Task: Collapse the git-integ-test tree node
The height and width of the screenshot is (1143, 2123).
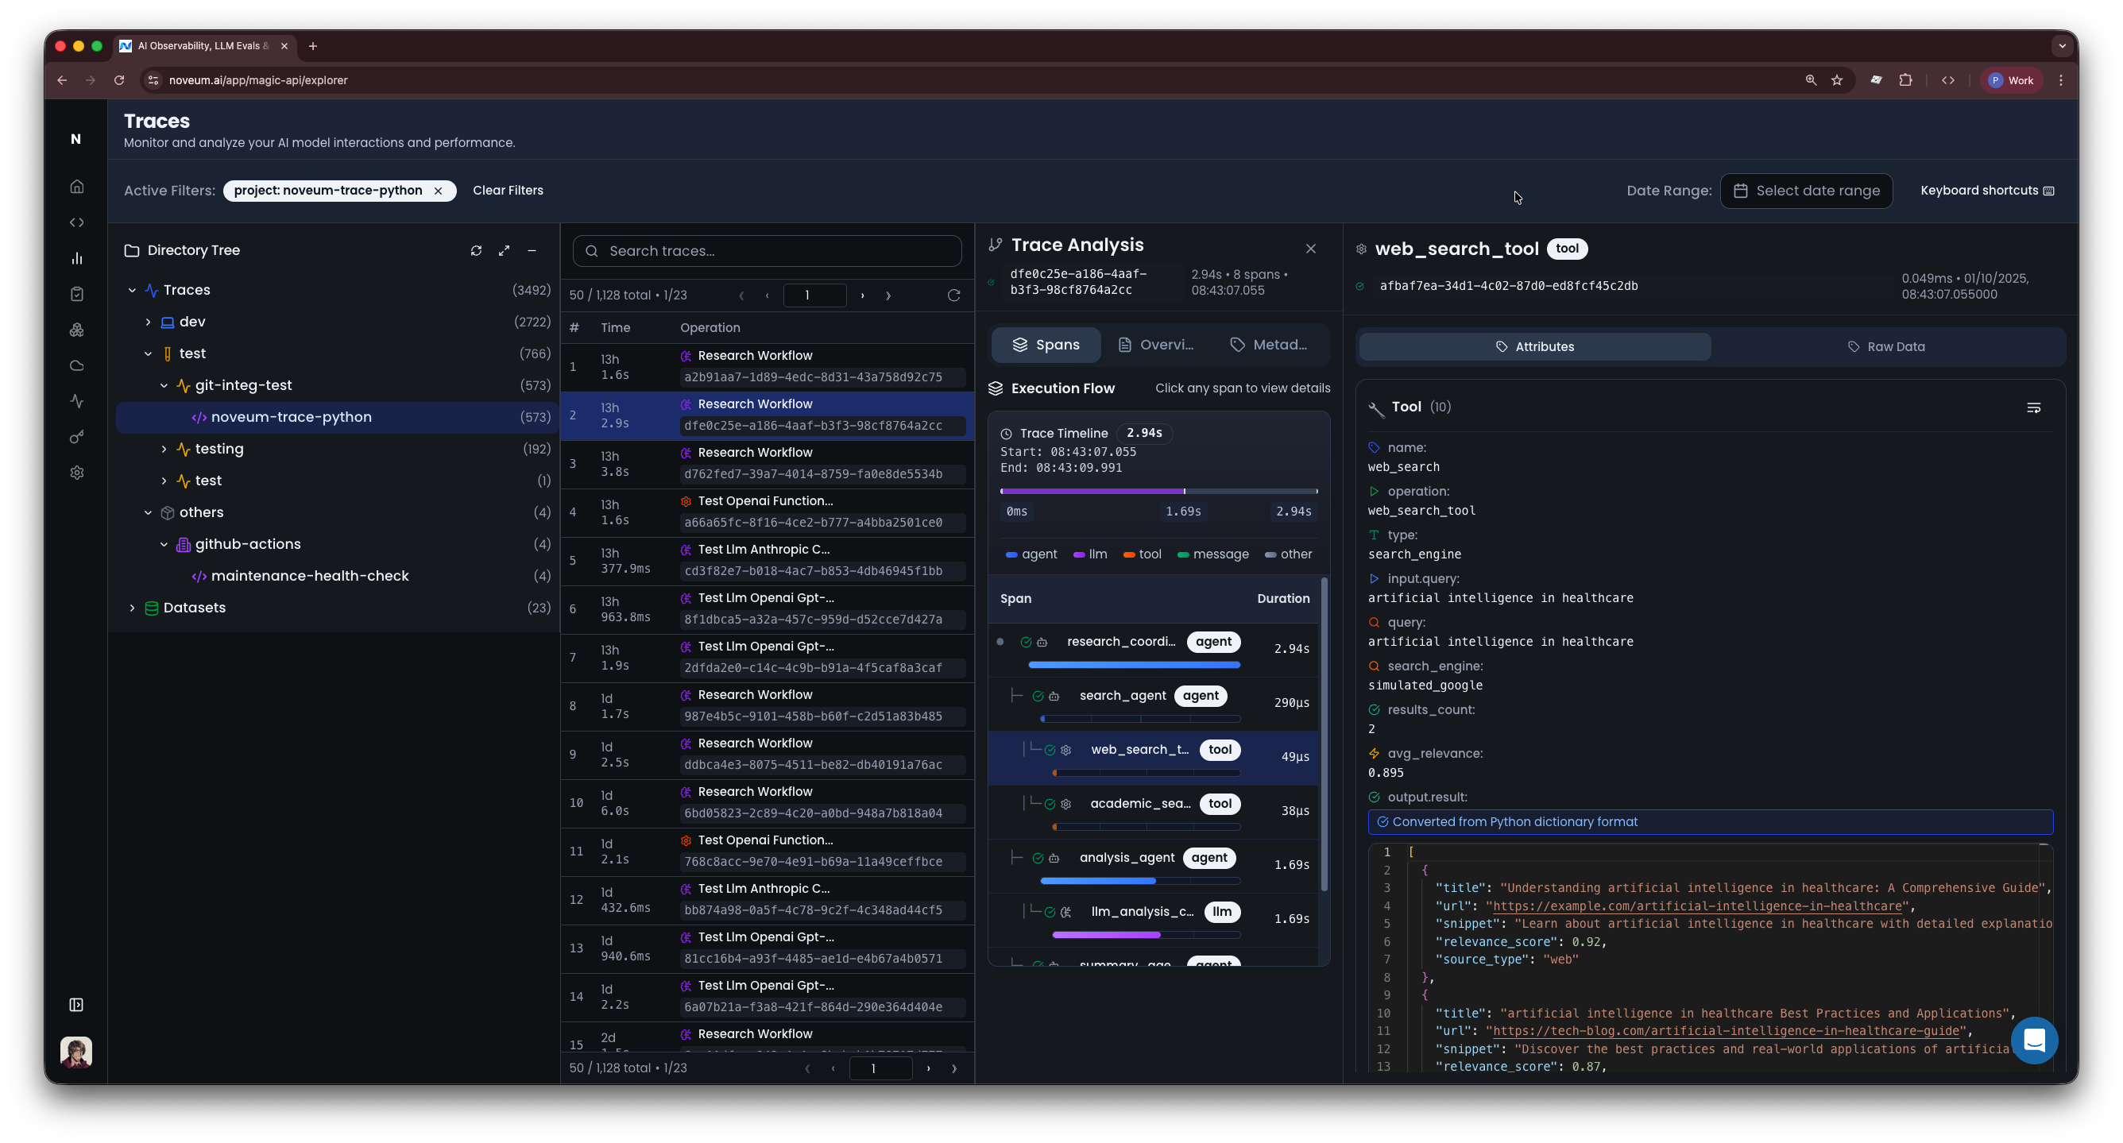Action: point(164,385)
